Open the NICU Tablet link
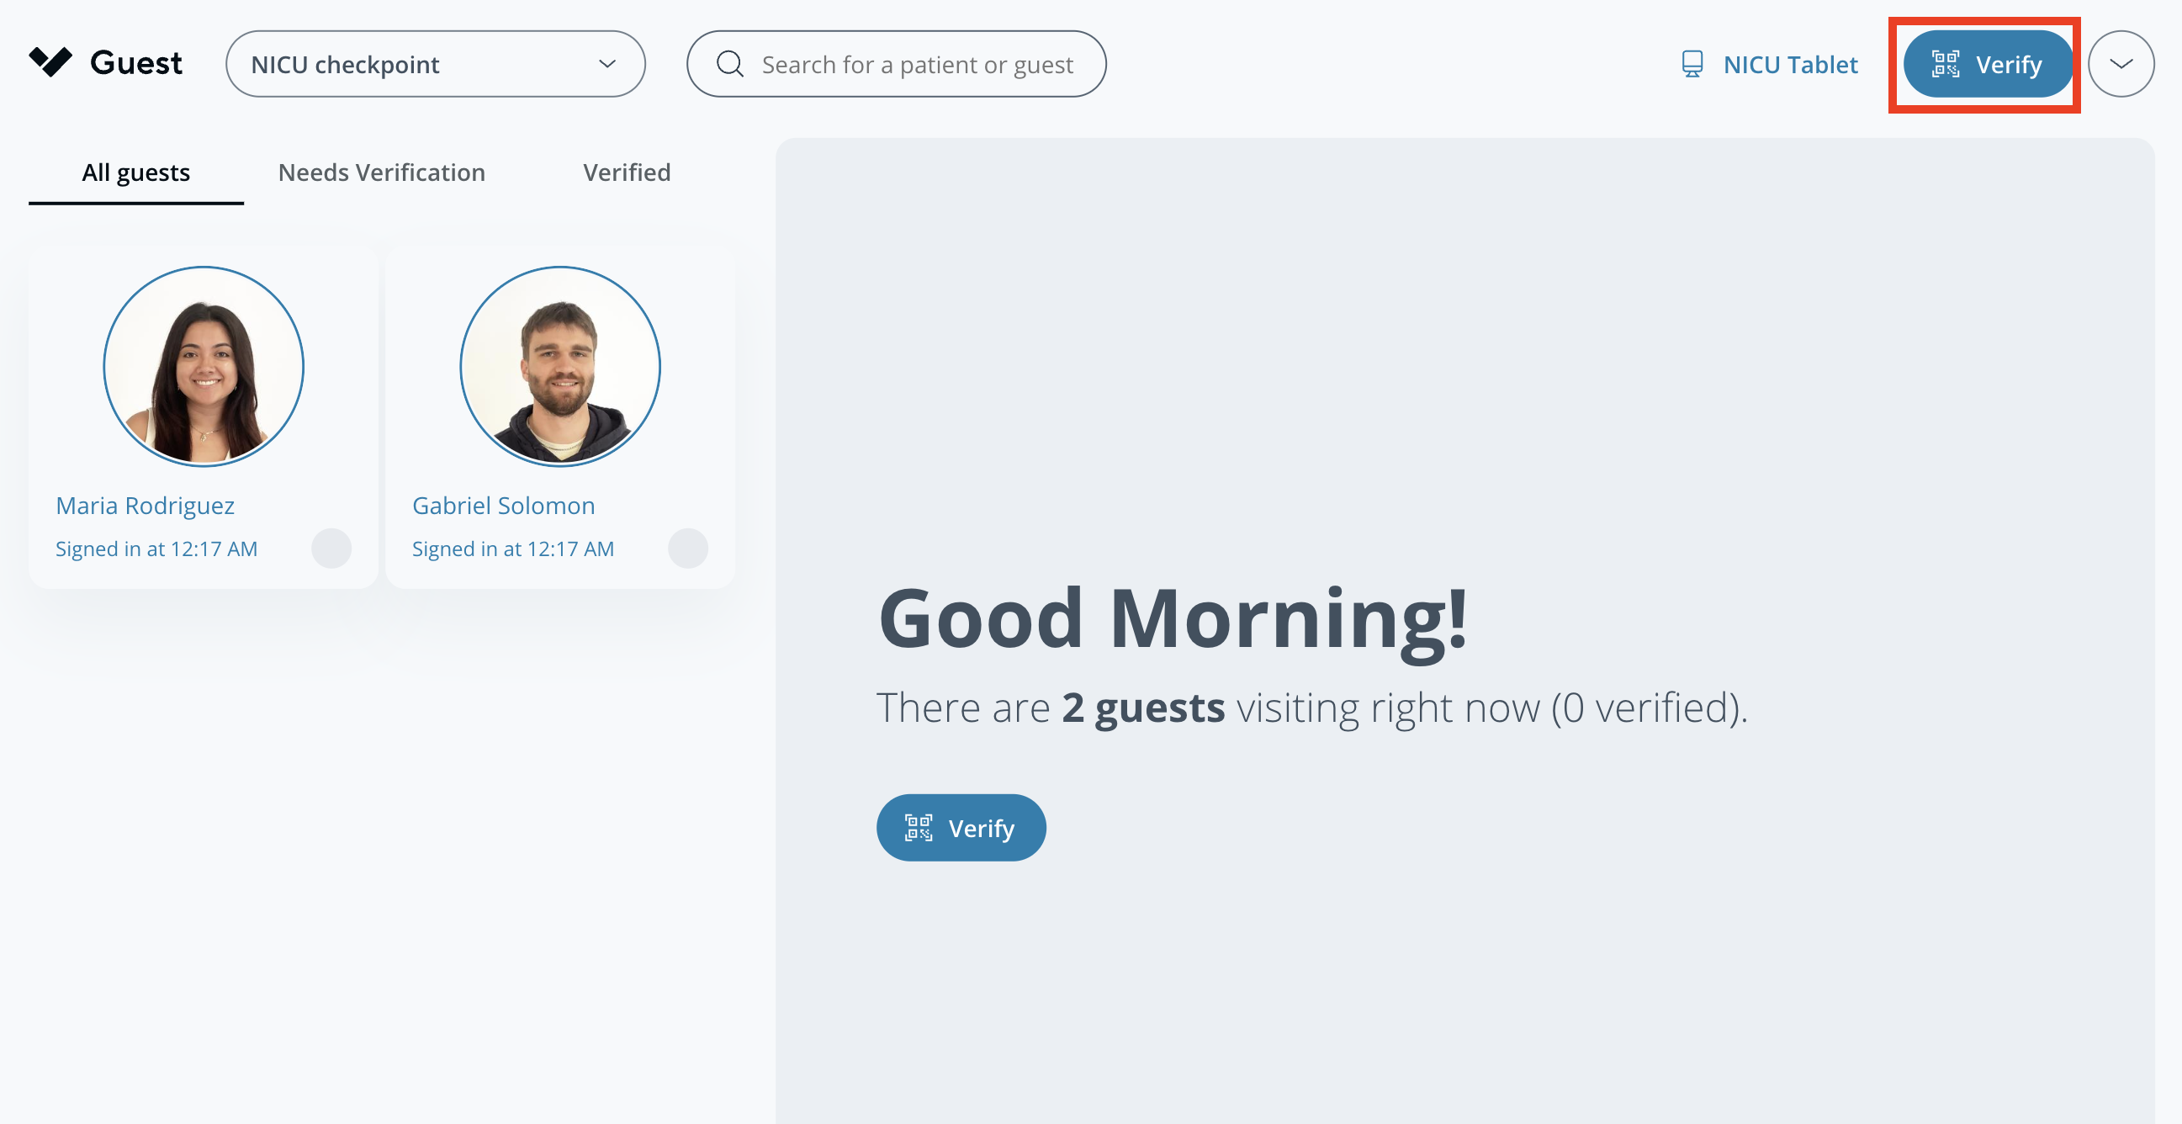The width and height of the screenshot is (2182, 1124). 1790,65
